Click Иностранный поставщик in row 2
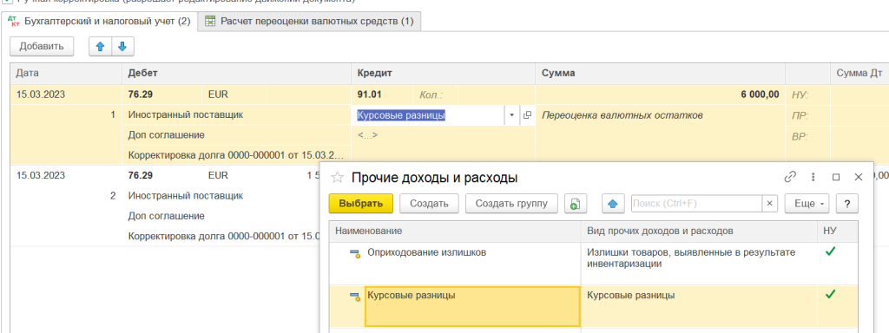 pyautogui.click(x=186, y=196)
